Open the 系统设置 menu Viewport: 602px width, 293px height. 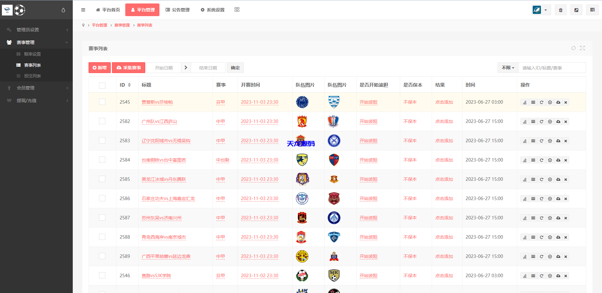click(212, 10)
